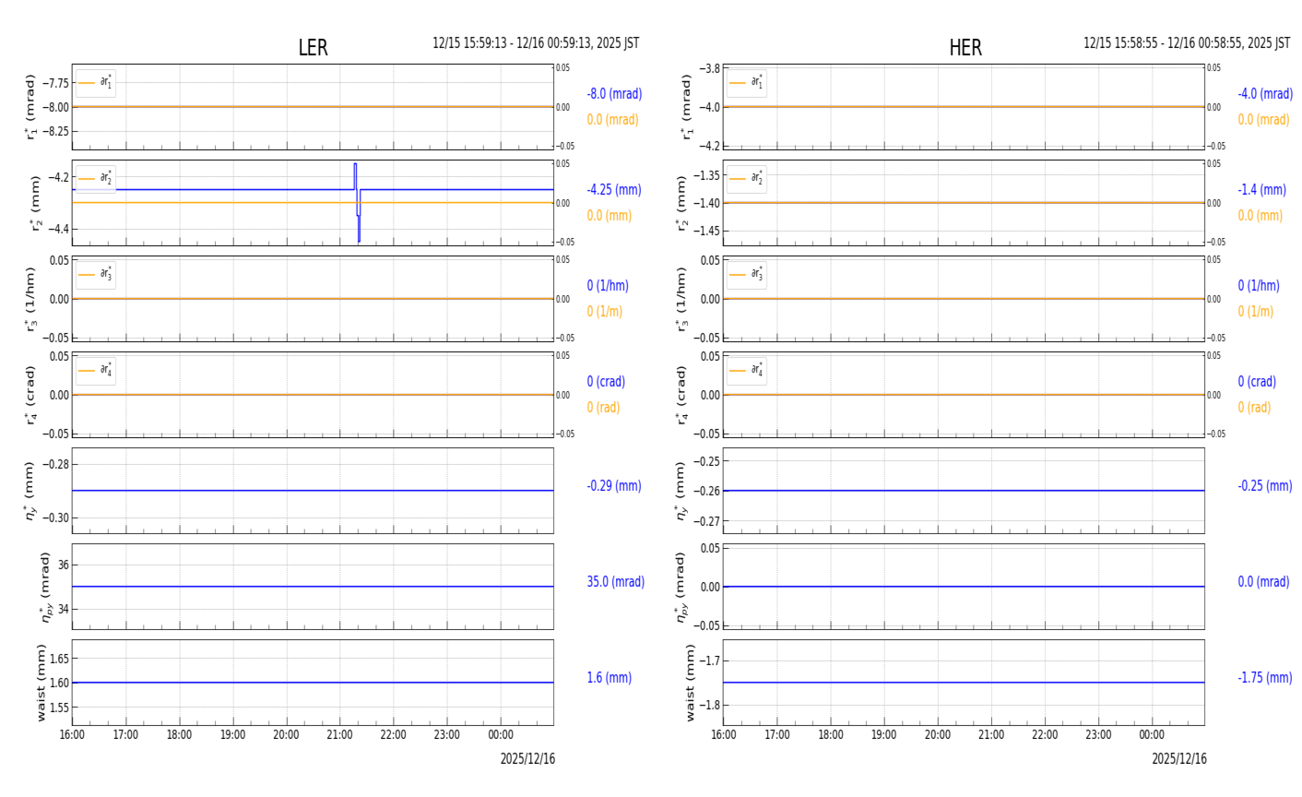The width and height of the screenshot is (1302, 797).
Task: Click the orange 0.0 (mm) value for HER
Action: (1261, 216)
